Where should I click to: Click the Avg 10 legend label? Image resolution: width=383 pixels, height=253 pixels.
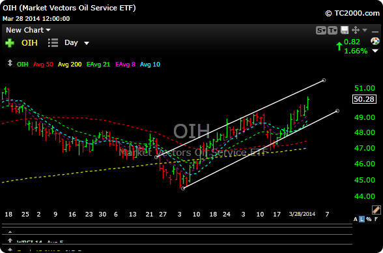(150, 65)
